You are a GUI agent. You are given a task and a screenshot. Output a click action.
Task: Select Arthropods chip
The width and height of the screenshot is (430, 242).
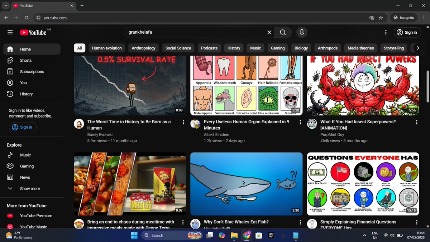[x=328, y=48]
